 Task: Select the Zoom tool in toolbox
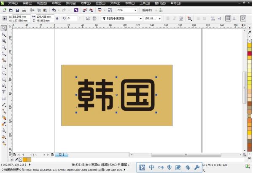point(4,48)
